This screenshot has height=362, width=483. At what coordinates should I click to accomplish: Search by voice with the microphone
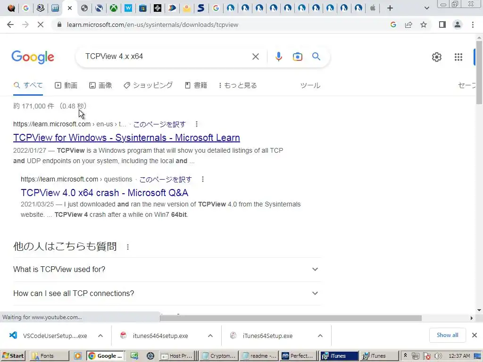278,57
